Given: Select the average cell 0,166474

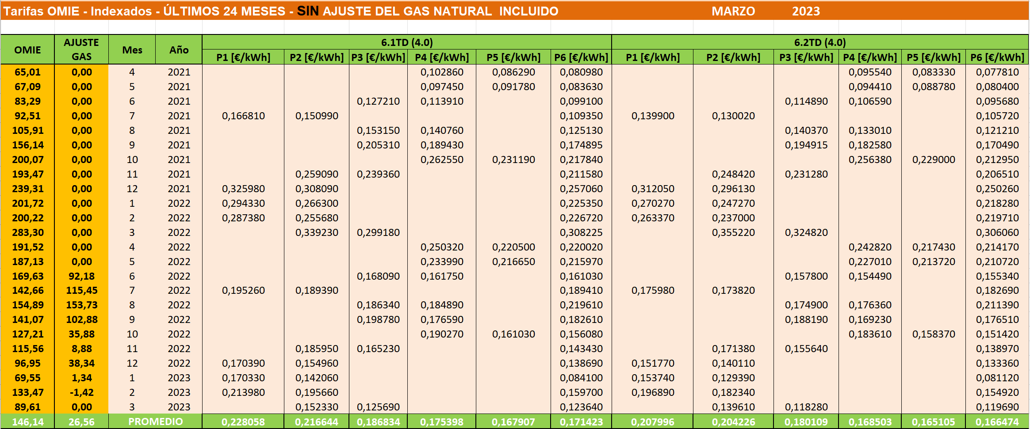Looking at the screenshot, I should pos(997,422).
